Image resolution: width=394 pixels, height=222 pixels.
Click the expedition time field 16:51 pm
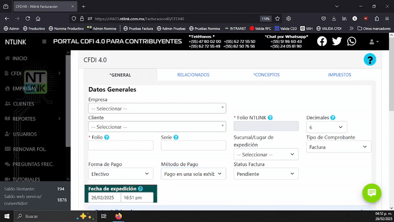pyautogui.click(x=137, y=197)
